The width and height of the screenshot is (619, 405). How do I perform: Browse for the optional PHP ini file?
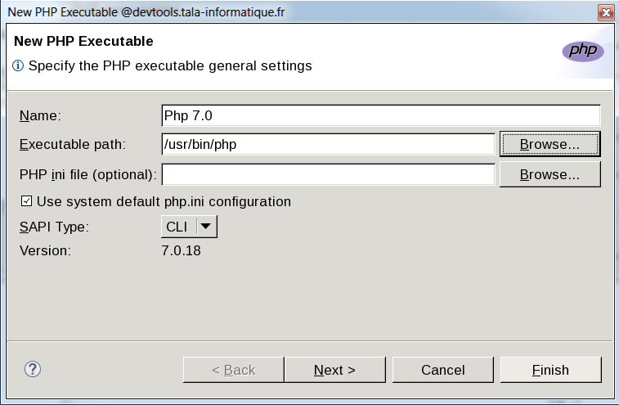549,174
